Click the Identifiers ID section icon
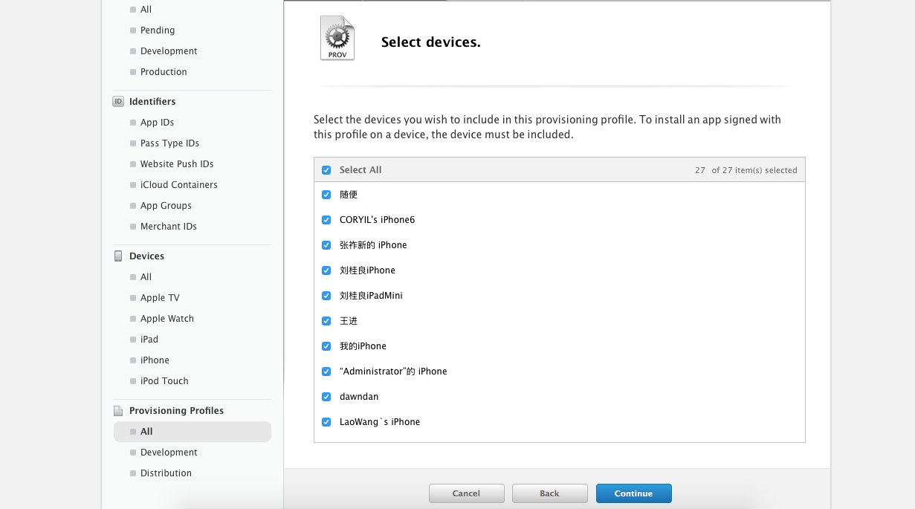This screenshot has height=509, width=915. (118, 102)
